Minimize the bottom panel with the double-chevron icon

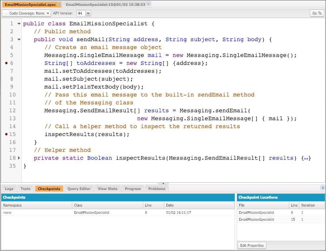[x=323, y=188]
